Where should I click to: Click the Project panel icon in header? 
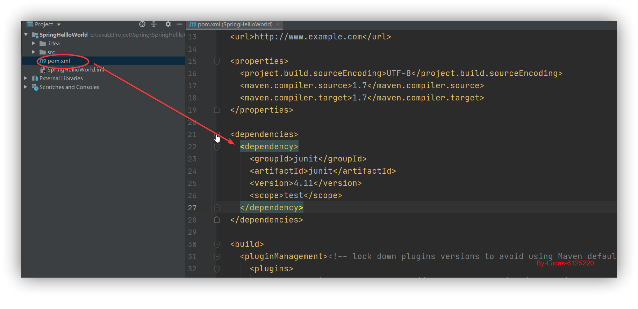coord(30,24)
